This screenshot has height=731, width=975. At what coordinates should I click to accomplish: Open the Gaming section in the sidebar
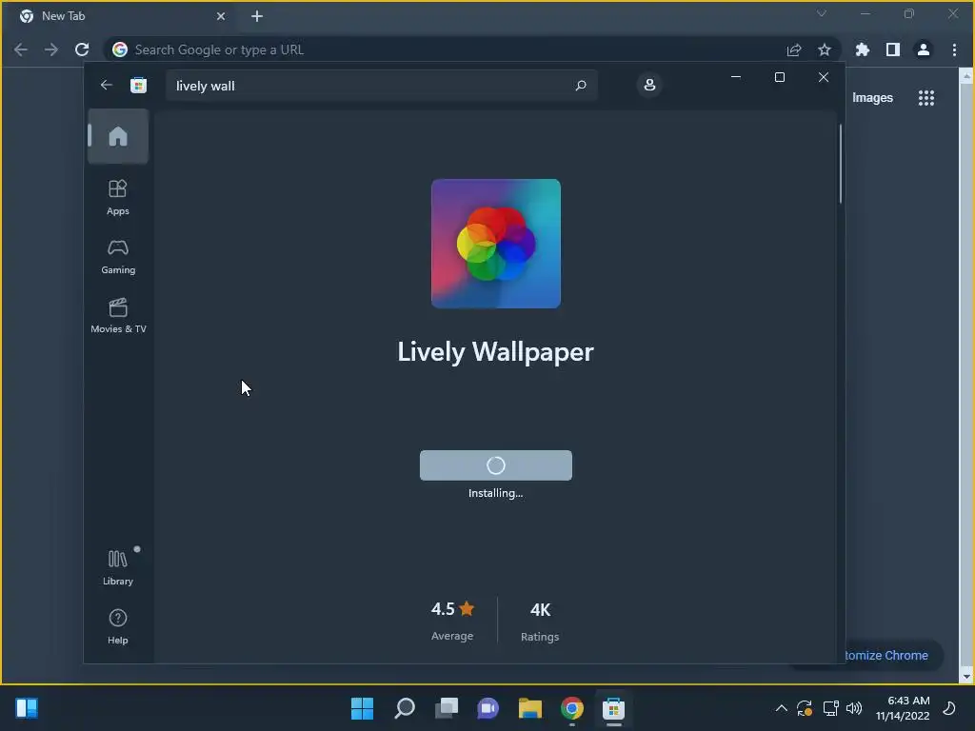tap(118, 257)
